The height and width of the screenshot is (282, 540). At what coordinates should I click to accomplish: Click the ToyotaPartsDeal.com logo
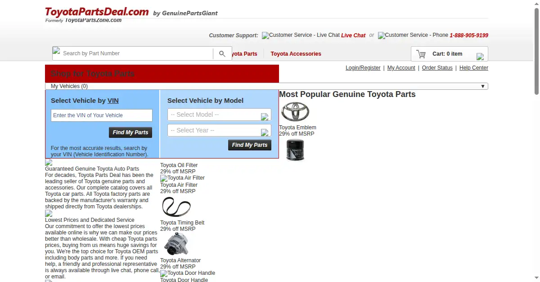pyautogui.click(x=97, y=12)
